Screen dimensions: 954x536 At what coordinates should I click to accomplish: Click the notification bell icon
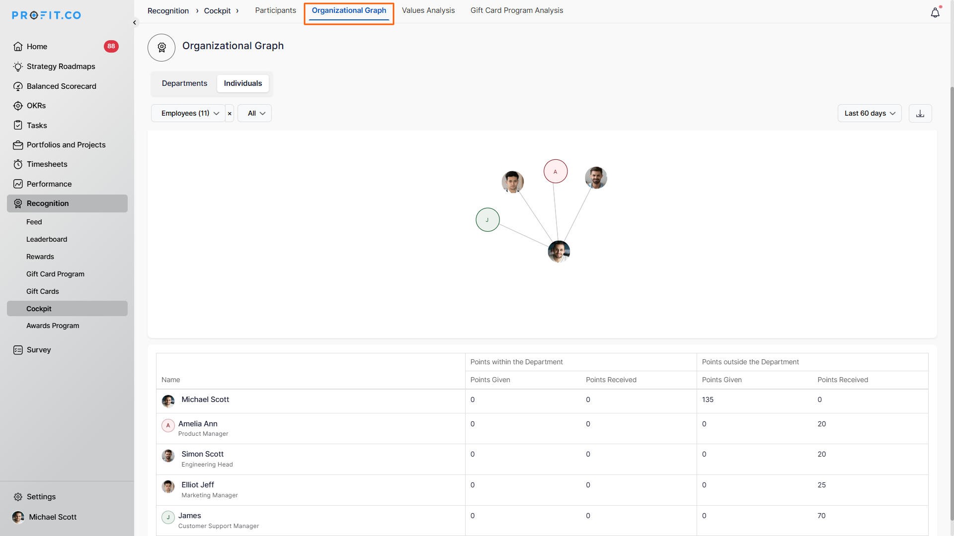click(935, 13)
